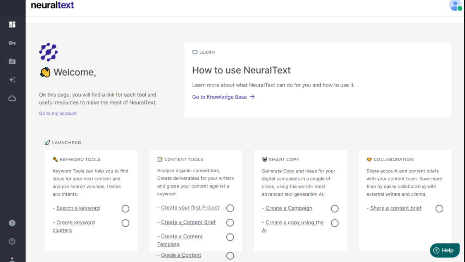Open the Create a Content Brief link
The height and width of the screenshot is (262, 465).
pyautogui.click(x=188, y=222)
